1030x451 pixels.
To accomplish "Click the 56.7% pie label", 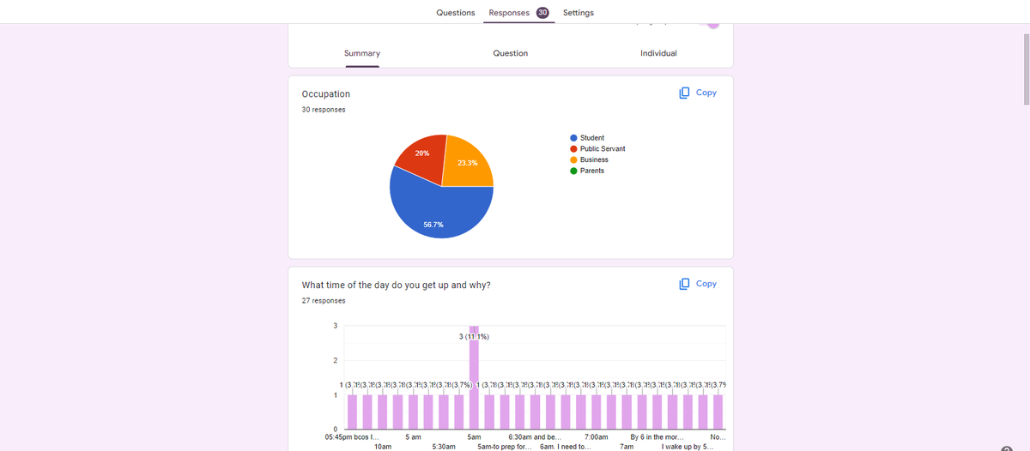I will click(433, 224).
